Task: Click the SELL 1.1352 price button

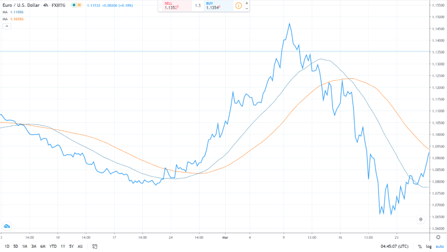Action: point(175,6)
